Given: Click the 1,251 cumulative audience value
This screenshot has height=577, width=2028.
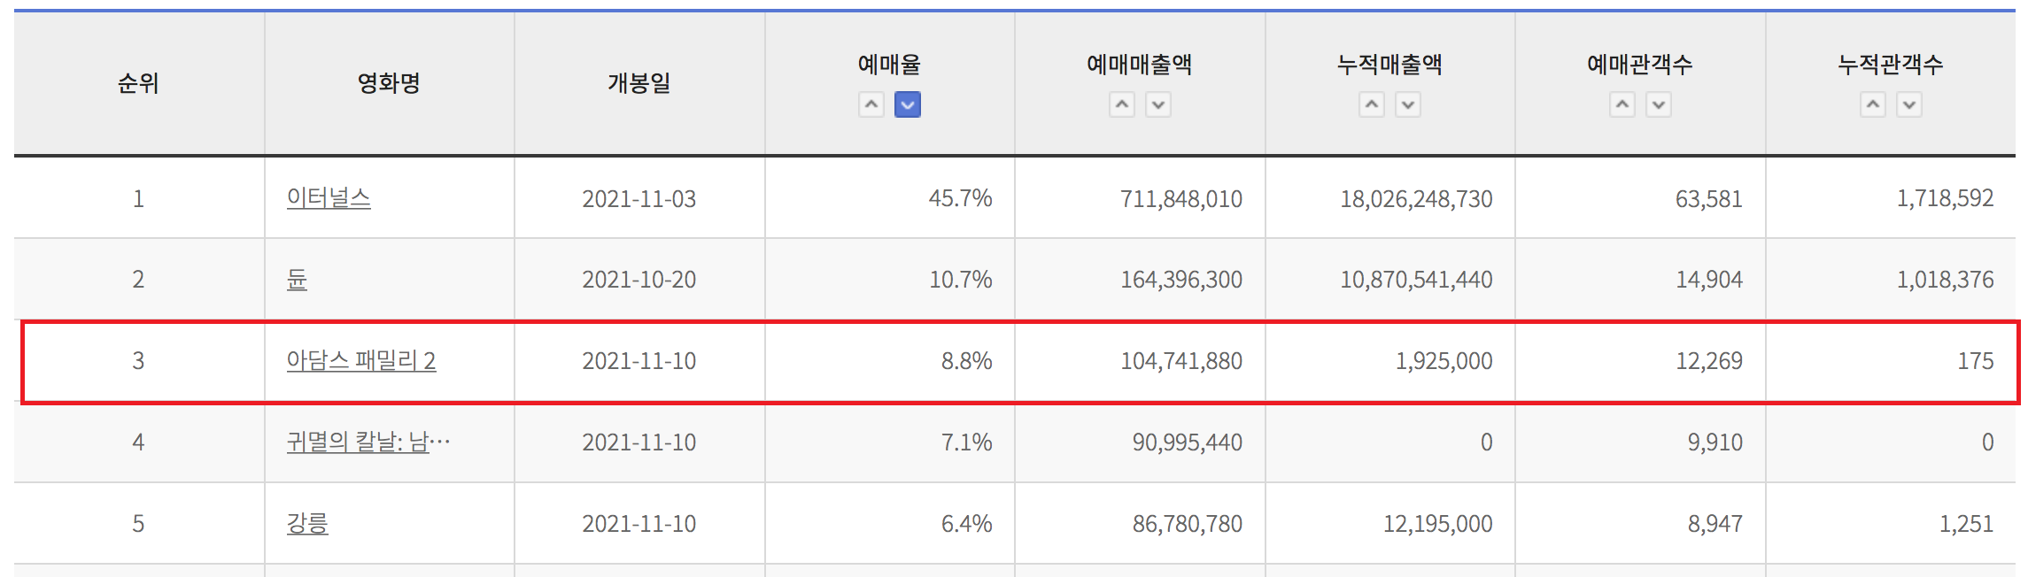Looking at the screenshot, I should coord(1967,524).
